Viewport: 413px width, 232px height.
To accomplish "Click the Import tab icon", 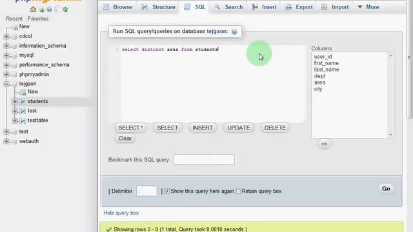I will click(324, 7).
